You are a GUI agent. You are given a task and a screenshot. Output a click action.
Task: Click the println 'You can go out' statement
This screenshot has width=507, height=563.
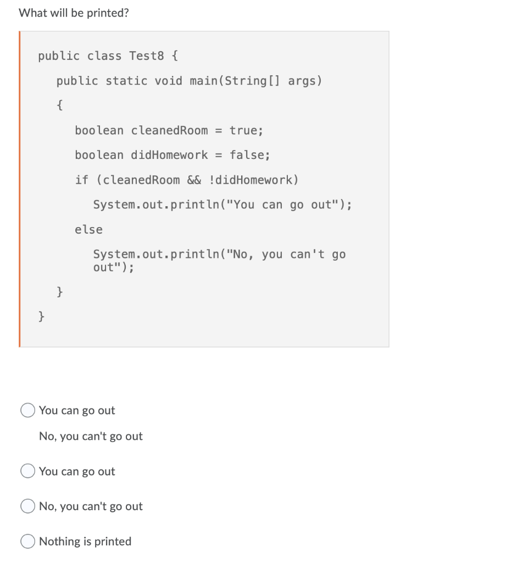tap(223, 205)
